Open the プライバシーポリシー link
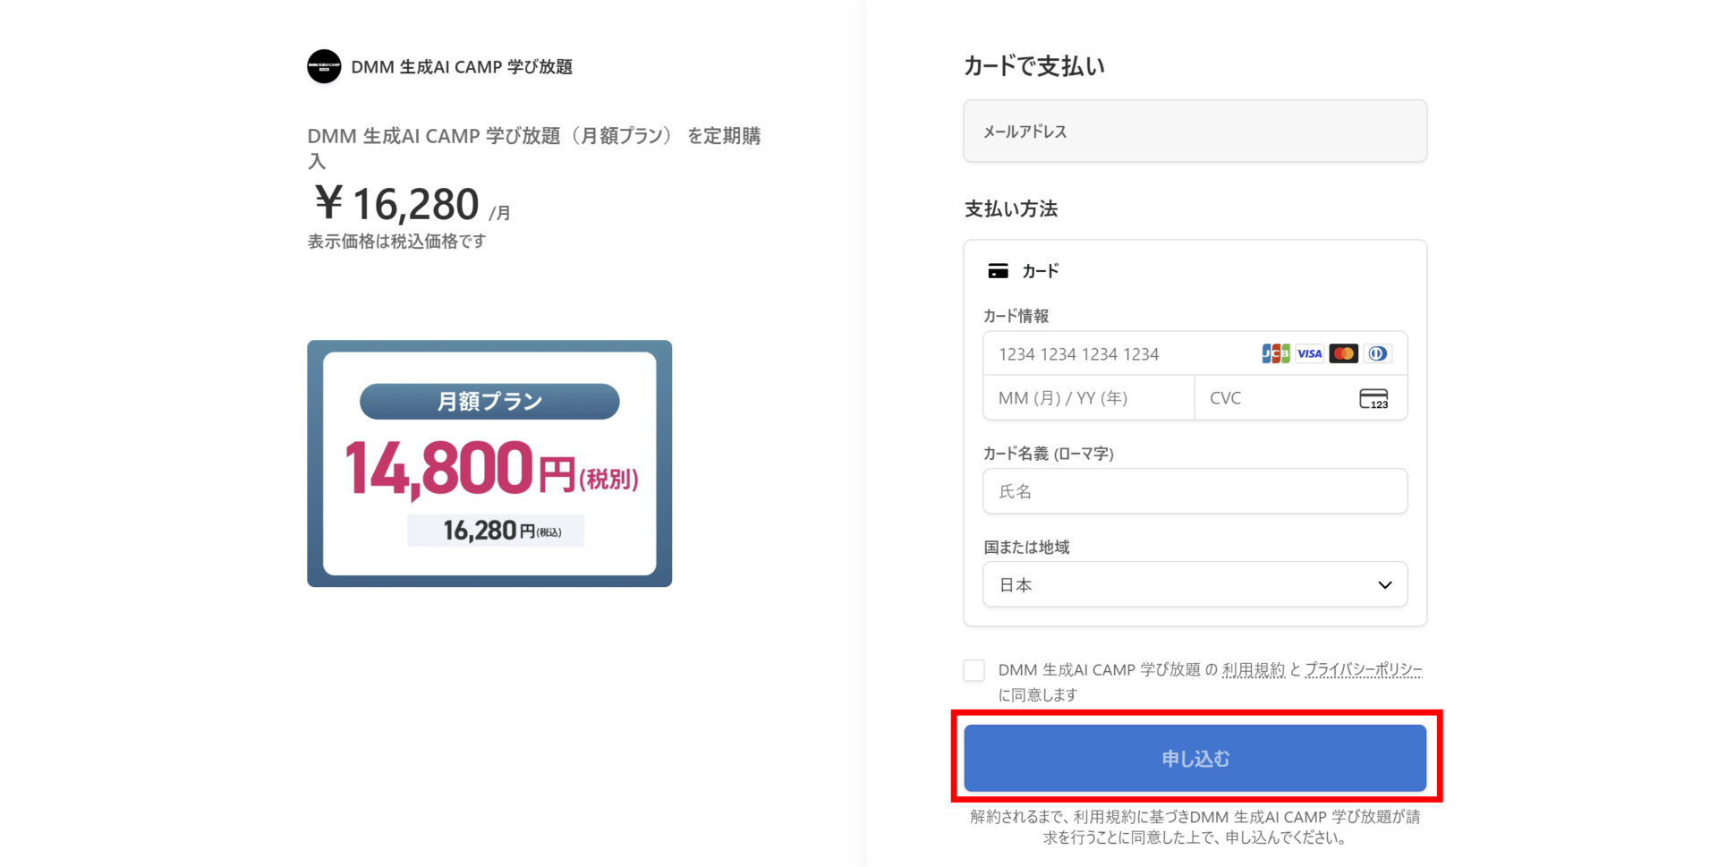This screenshot has height=867, width=1718. (x=1363, y=670)
